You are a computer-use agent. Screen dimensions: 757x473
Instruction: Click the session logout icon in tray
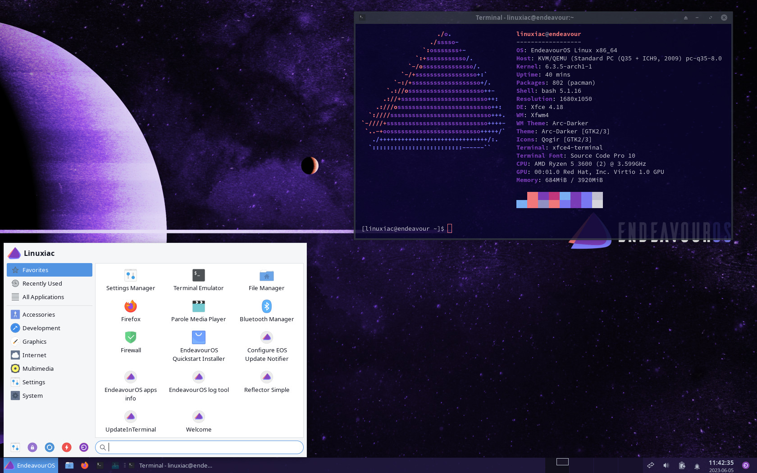pos(746,465)
